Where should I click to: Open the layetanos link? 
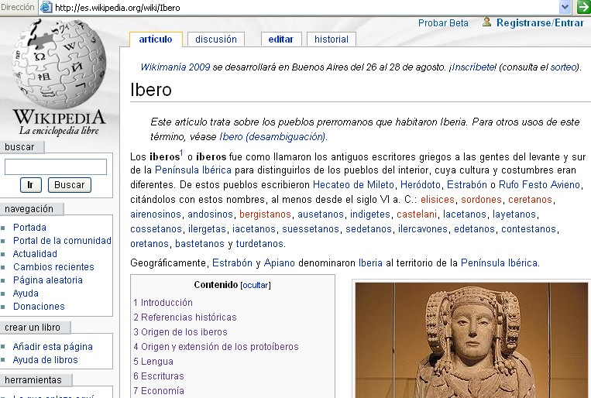point(514,214)
